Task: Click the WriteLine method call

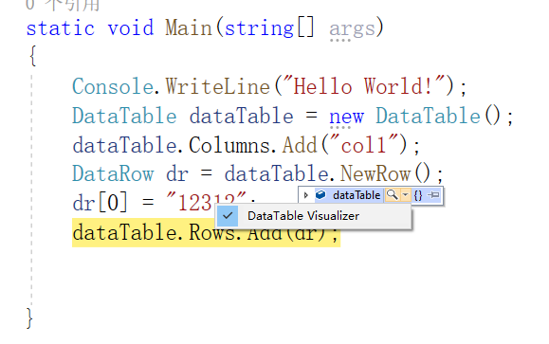Action: pos(218,86)
